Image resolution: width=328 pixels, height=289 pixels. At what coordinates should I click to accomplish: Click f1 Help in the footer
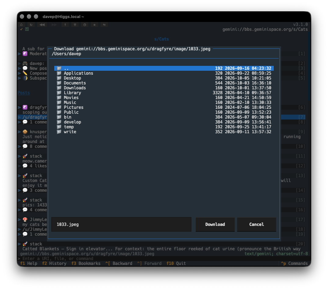[29, 263]
